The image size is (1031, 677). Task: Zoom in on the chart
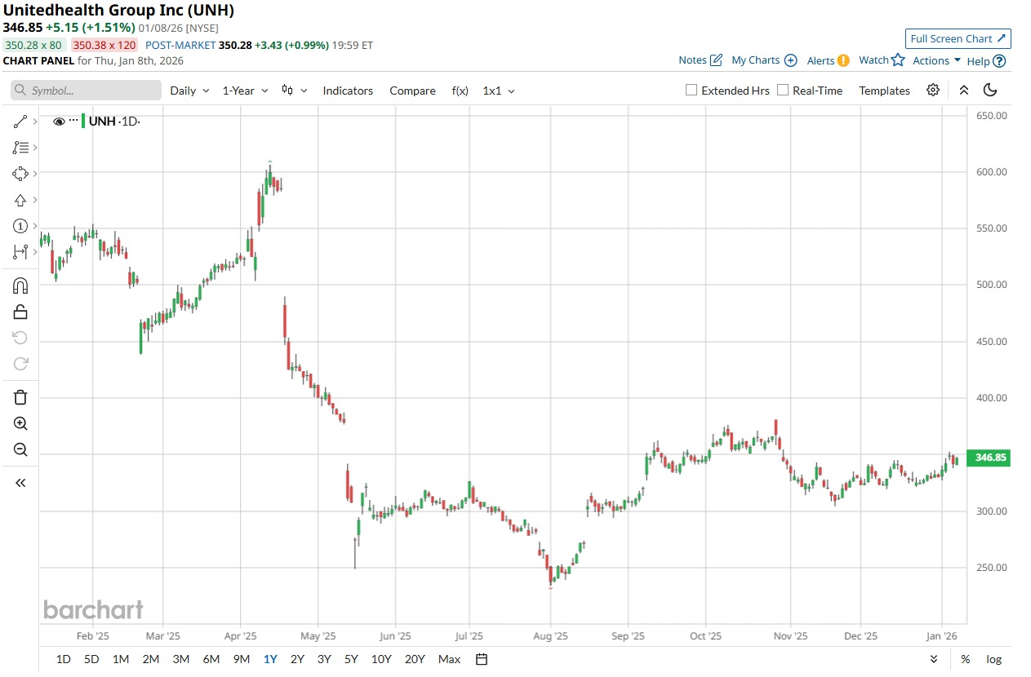tap(20, 423)
